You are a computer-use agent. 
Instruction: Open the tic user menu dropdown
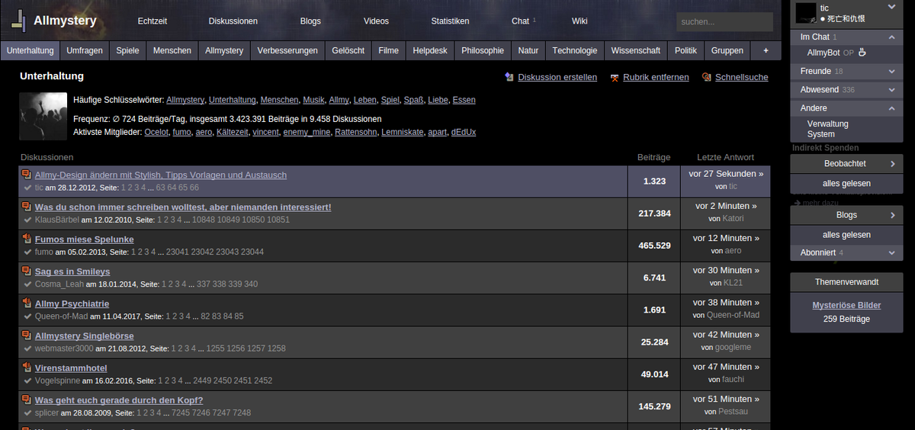click(891, 7)
